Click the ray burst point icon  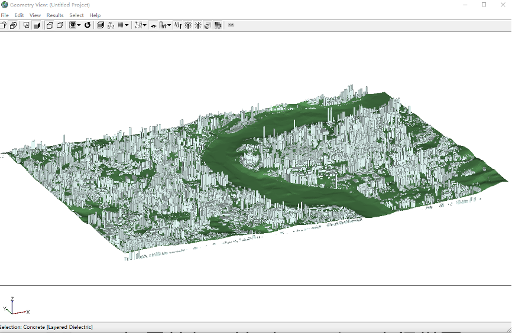click(x=197, y=25)
